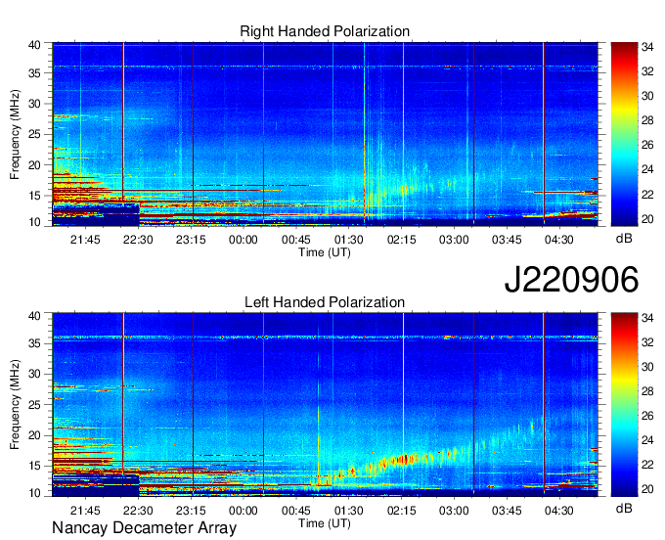Click 21:45 tick on left-handed time axis
The width and height of the screenshot is (665, 540).
click(x=85, y=511)
